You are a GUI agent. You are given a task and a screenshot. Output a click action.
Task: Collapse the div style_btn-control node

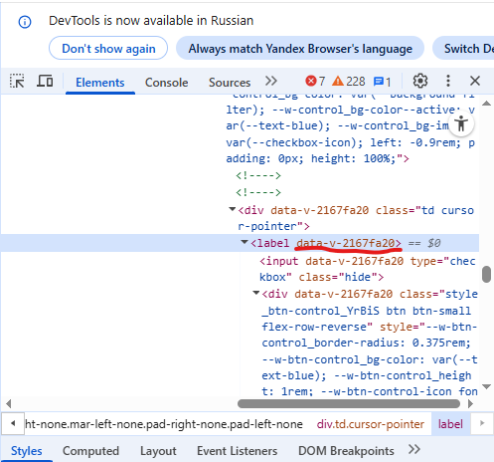(255, 293)
